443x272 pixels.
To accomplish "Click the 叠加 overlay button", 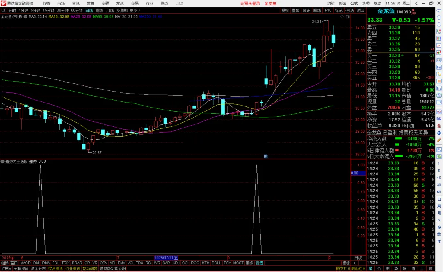I will pos(295,10).
